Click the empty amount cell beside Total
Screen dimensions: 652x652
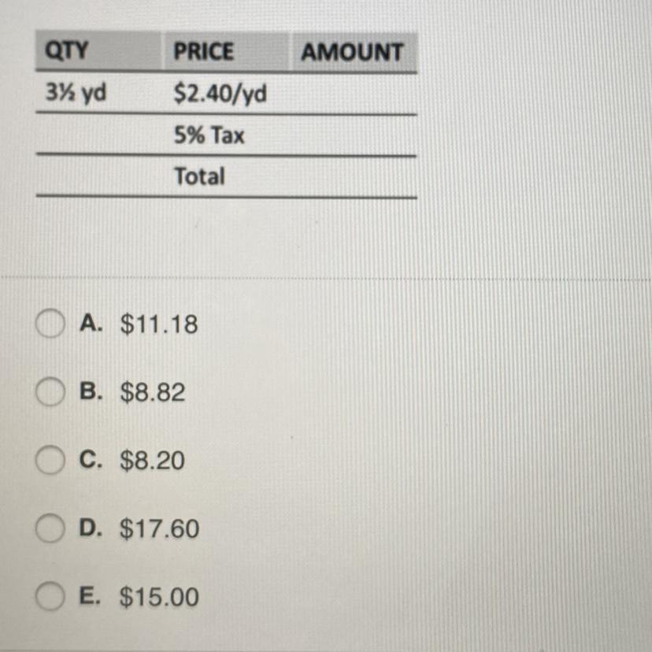click(354, 176)
